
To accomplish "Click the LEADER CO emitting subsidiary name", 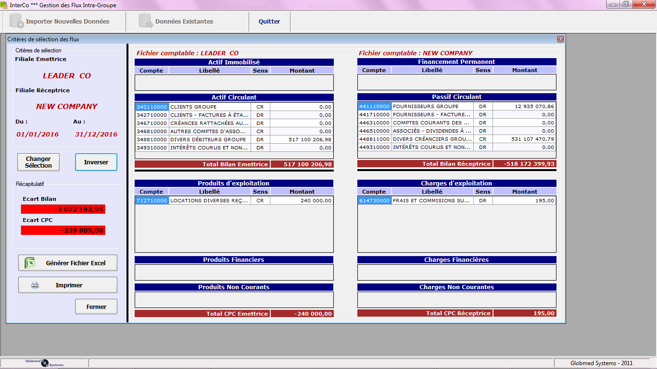I will 67,75.
